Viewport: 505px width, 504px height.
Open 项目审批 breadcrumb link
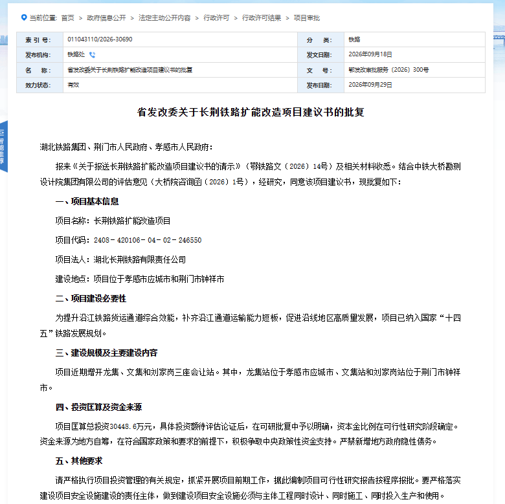pyautogui.click(x=307, y=18)
